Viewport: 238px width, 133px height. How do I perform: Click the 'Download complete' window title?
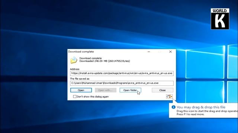81,52
